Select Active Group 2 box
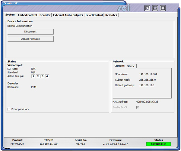 38,76
